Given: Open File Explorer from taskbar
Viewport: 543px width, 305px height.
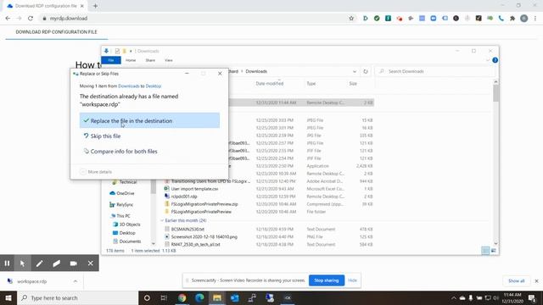Looking at the screenshot, I should coord(217,297).
